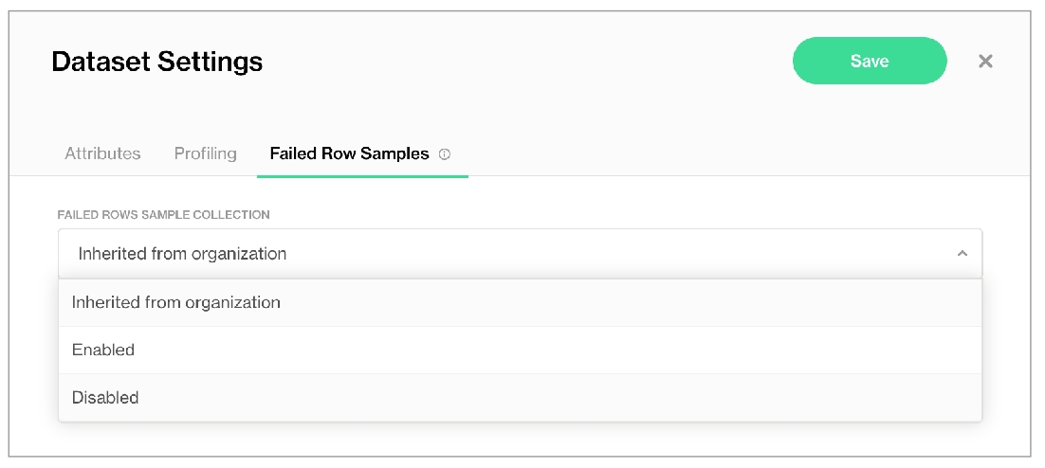Click the Dataset Settings heading

(x=156, y=63)
